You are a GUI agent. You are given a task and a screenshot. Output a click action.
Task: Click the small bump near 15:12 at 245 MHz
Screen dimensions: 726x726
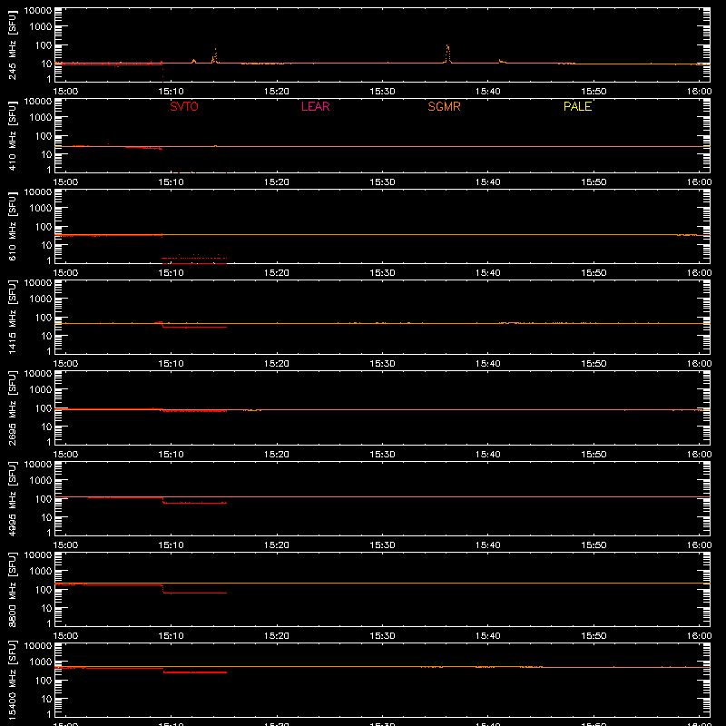pyautogui.click(x=193, y=61)
